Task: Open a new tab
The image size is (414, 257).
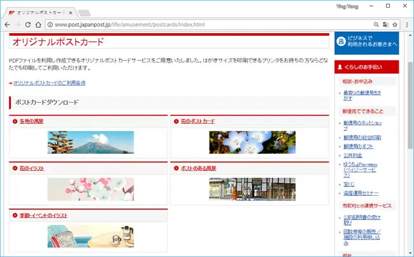Action: (x=84, y=13)
